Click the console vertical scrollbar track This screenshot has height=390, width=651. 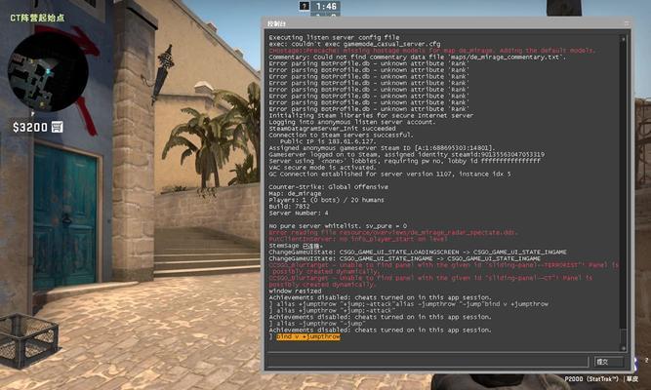pyautogui.click(x=623, y=193)
